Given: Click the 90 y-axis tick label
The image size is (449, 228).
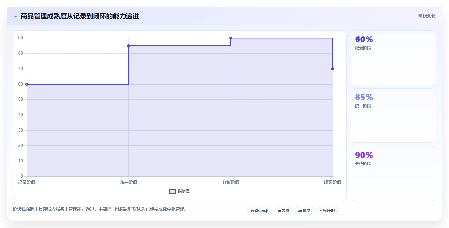Looking at the screenshot, I should pyautogui.click(x=21, y=38).
